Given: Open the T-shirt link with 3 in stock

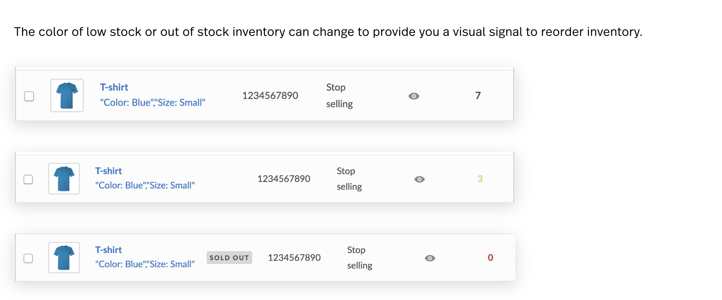Looking at the screenshot, I should click(108, 171).
